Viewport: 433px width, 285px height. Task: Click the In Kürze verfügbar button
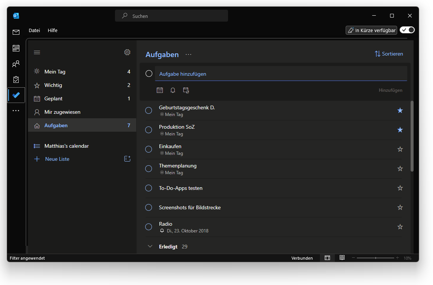pos(371,30)
